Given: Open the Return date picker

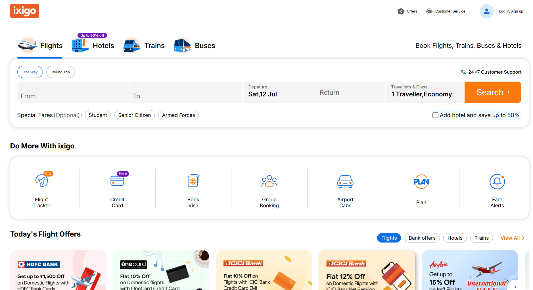Looking at the screenshot, I should pos(350,92).
